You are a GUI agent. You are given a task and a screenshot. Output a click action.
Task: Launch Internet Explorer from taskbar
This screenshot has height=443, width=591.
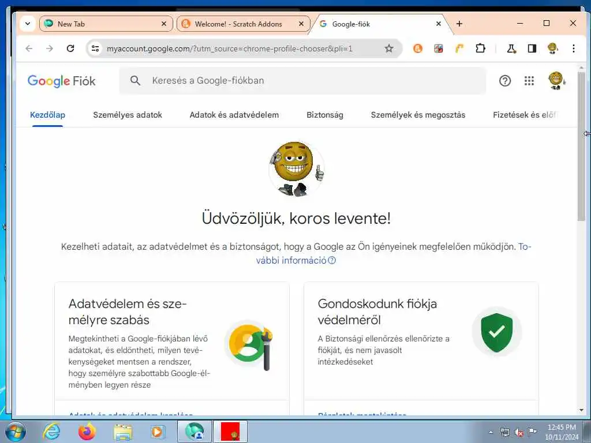point(51,431)
